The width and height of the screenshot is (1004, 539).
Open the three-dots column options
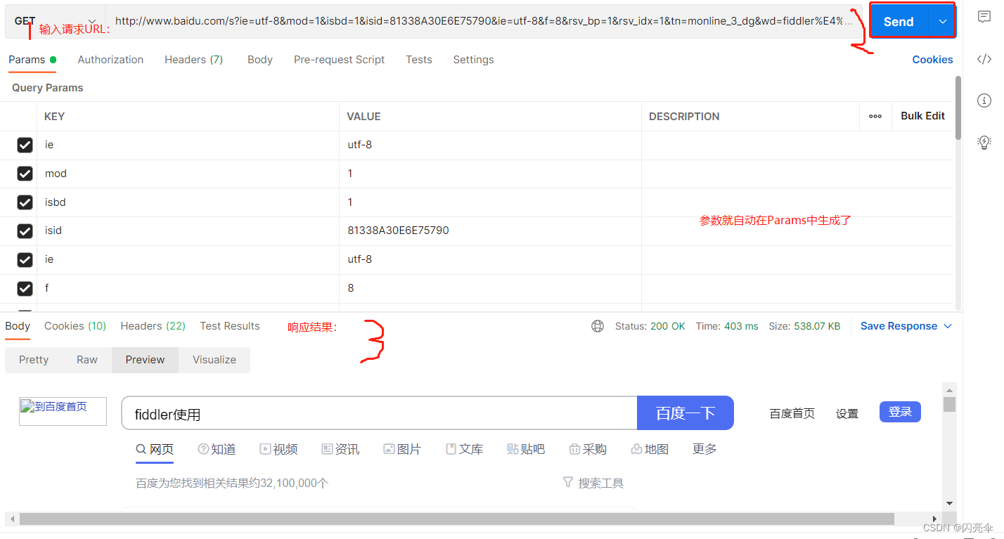tap(875, 116)
